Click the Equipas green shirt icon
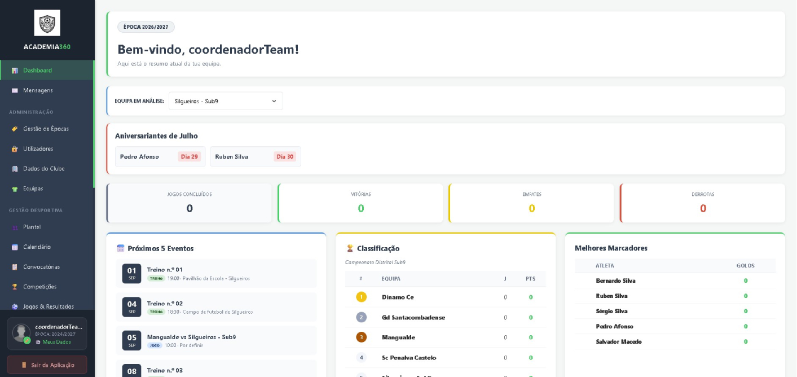797x377 pixels. (15, 188)
